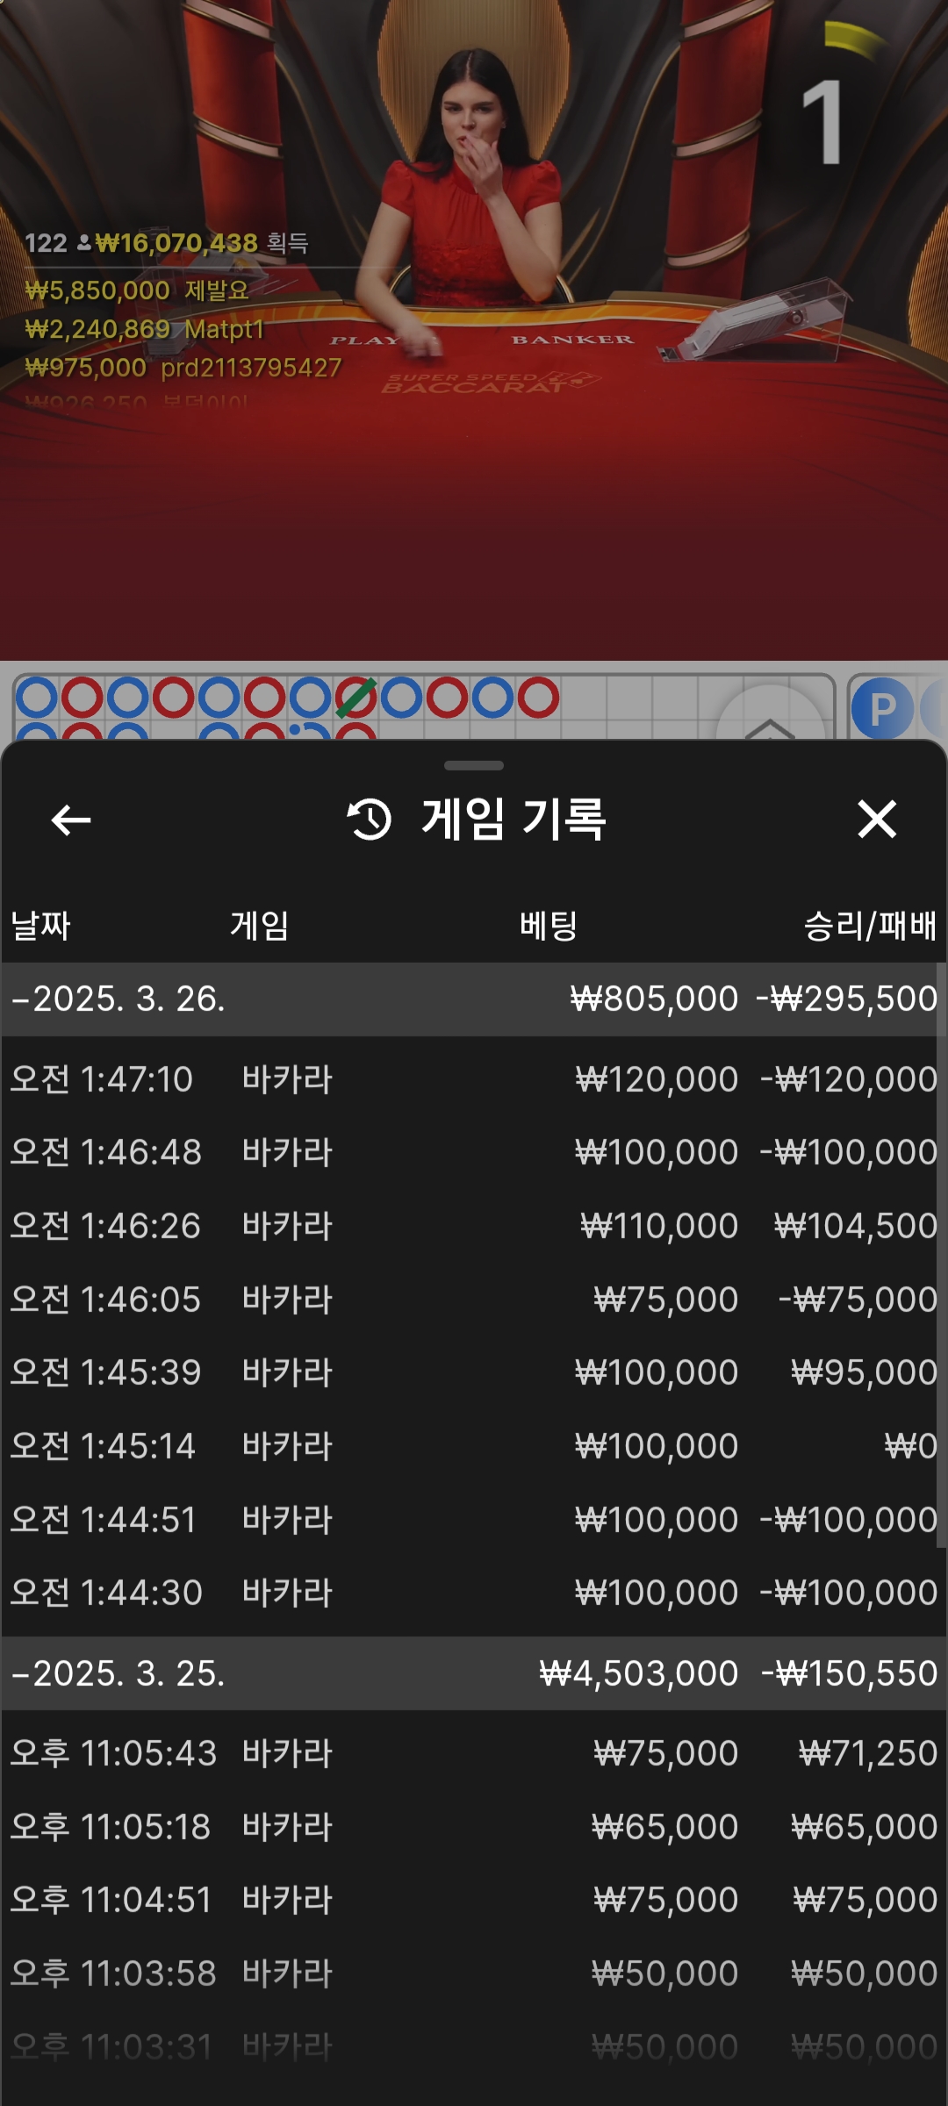Open the 오전 1:47:10 baccarat record
948x2106 pixels.
[474, 1079]
